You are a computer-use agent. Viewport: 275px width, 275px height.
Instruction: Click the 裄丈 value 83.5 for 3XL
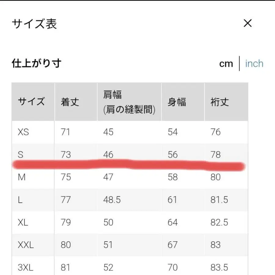pos(219,267)
